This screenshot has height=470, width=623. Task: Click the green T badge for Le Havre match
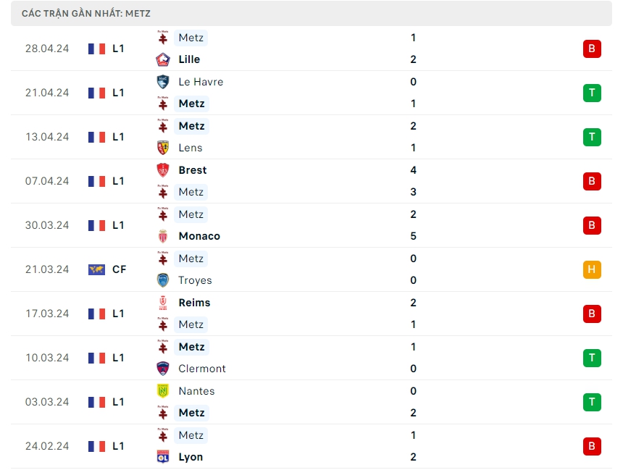[592, 93]
